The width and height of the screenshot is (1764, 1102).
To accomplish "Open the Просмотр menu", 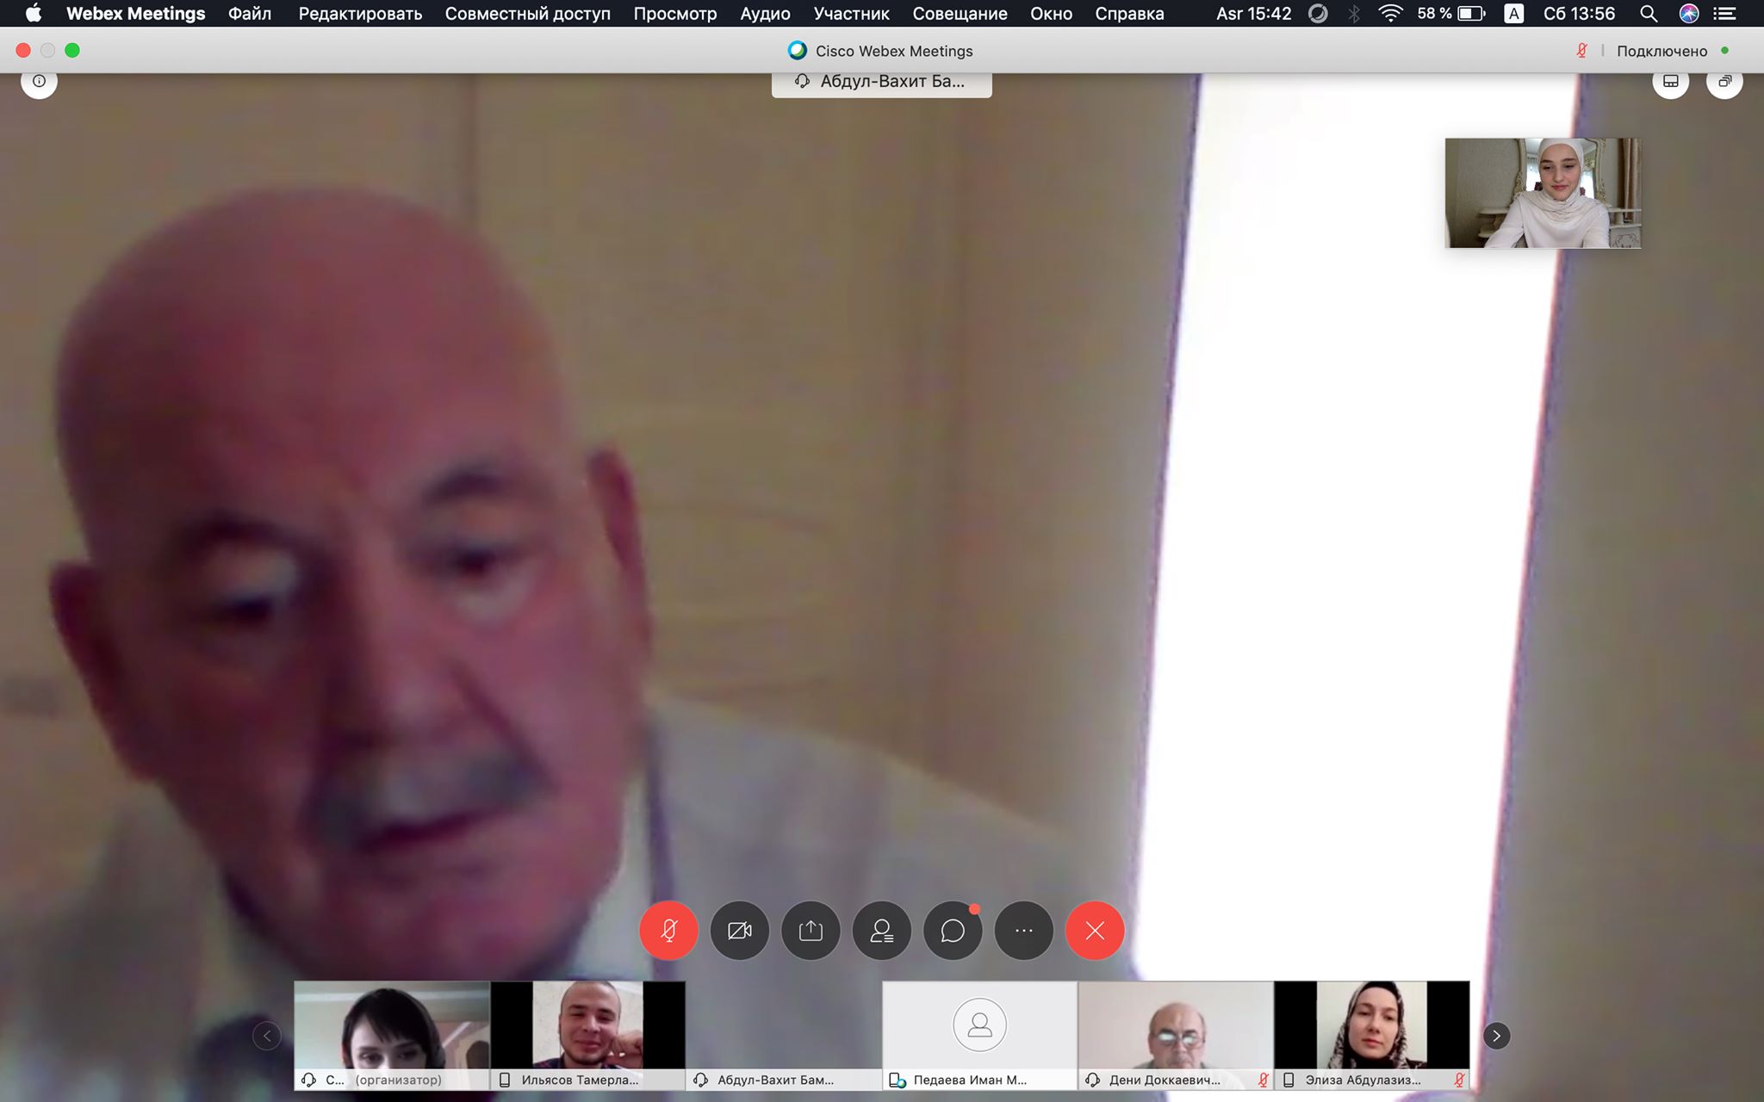I will click(675, 14).
